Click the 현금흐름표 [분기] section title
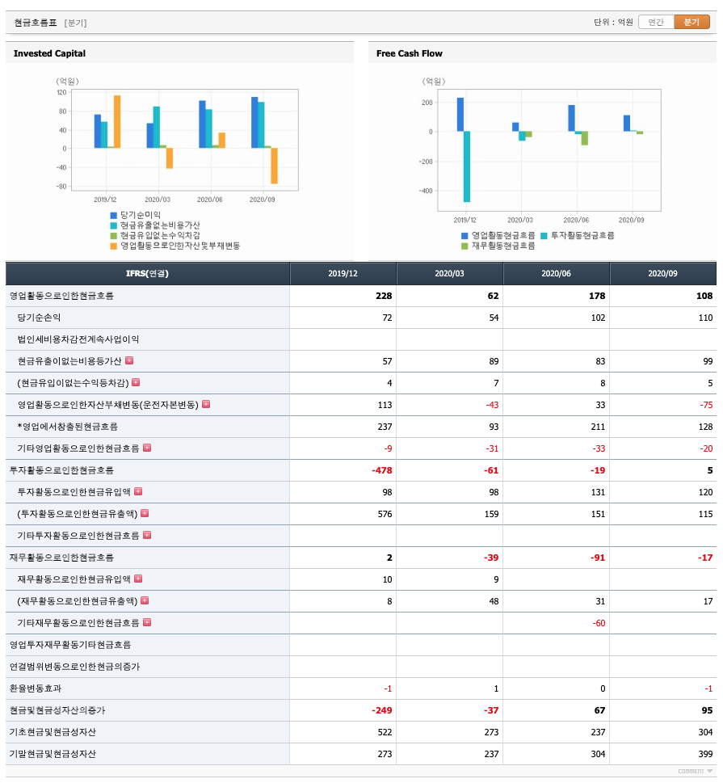Screen dimensions: 723x783 (x=50, y=23)
